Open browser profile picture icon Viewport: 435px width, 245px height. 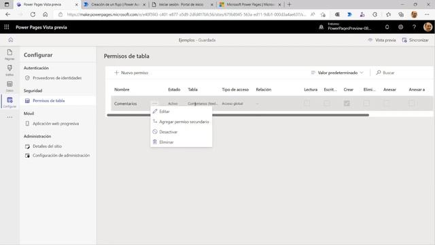(414, 14)
